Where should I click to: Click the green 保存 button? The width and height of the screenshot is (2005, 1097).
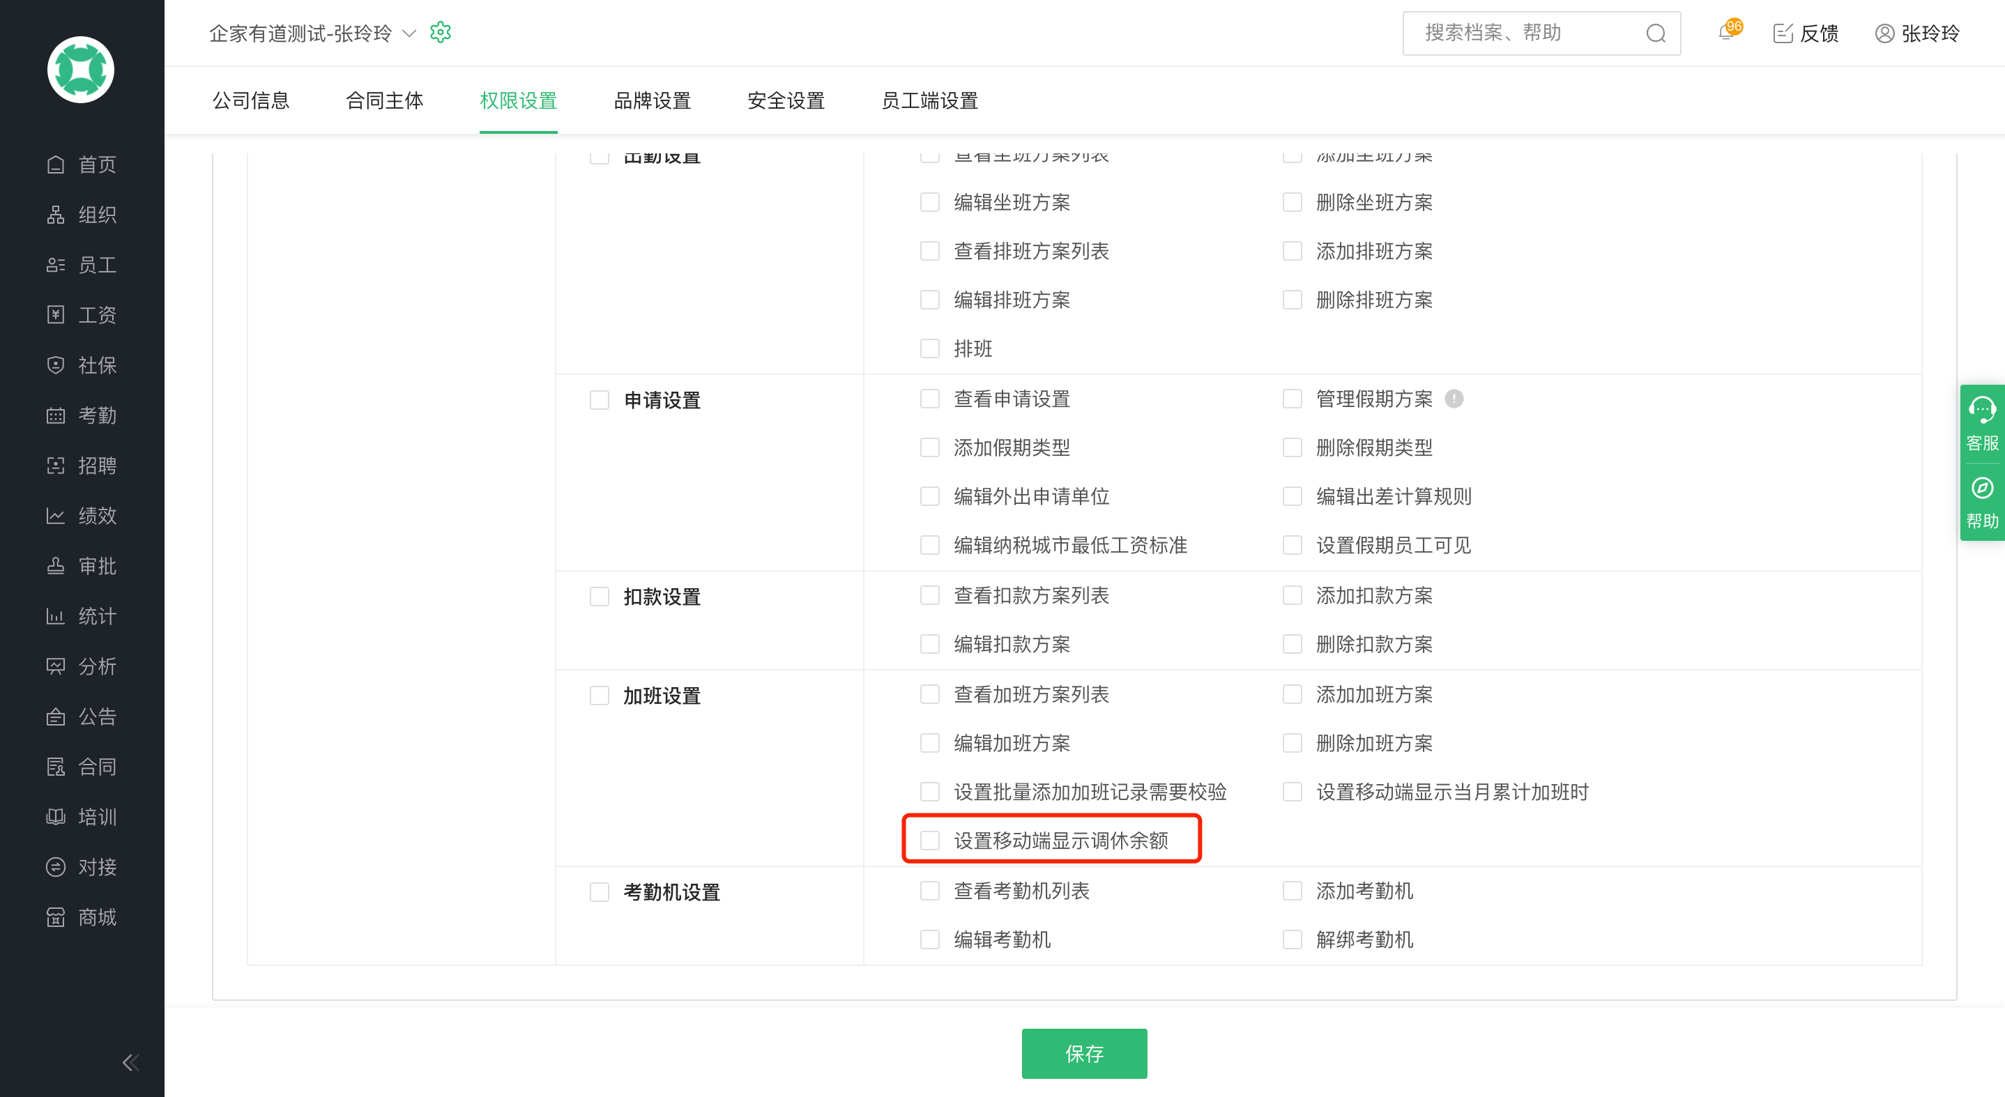(x=1084, y=1054)
